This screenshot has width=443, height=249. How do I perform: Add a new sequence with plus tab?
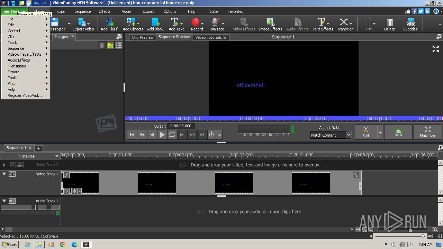[38, 148]
